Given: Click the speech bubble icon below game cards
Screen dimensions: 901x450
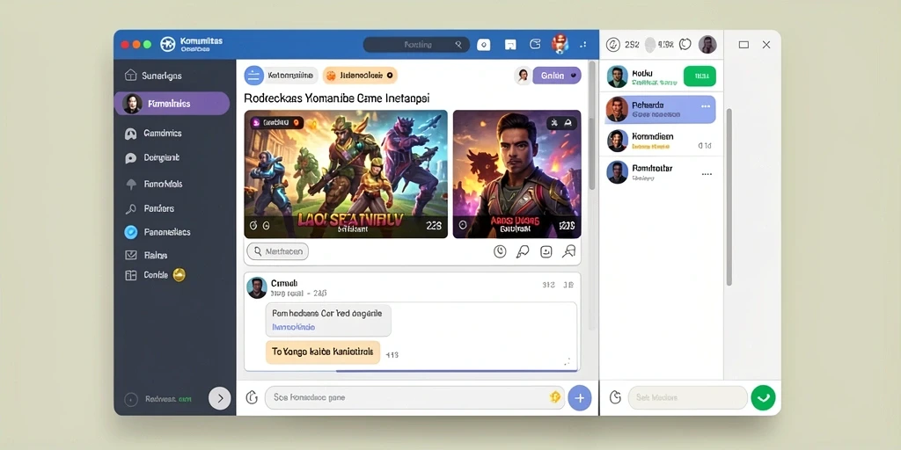Looking at the screenshot, I should tap(523, 251).
